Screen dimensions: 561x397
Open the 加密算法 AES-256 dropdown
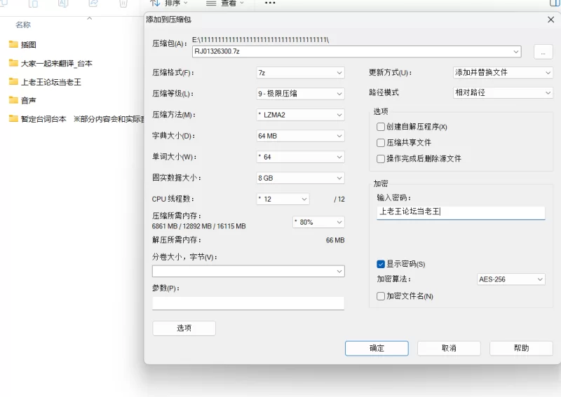coord(511,279)
